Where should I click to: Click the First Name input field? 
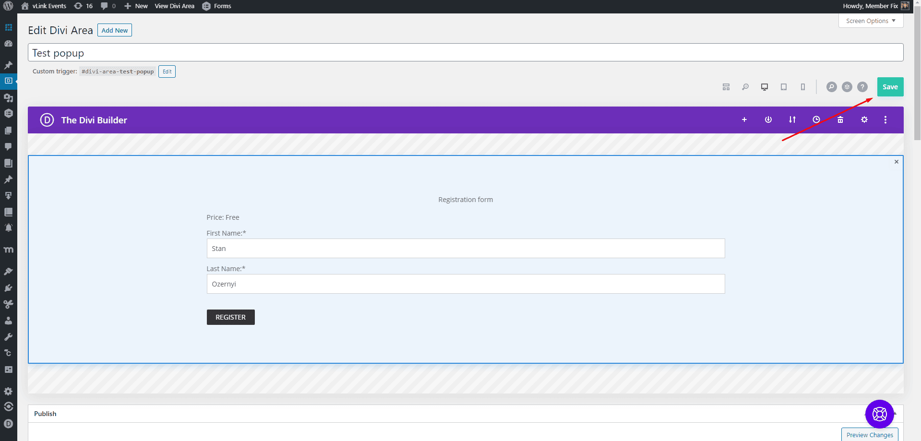coord(466,249)
